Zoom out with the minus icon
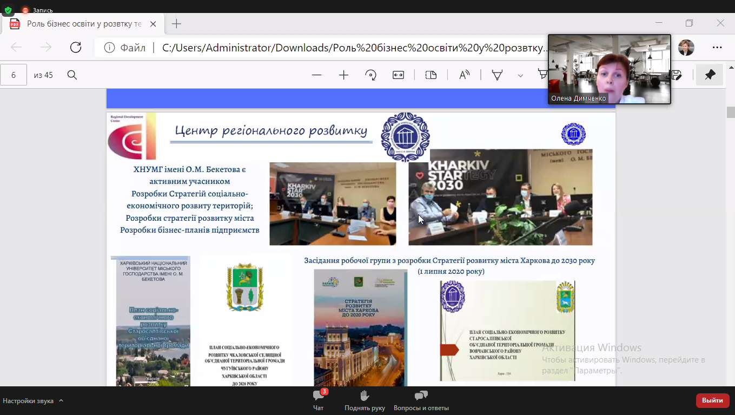The width and height of the screenshot is (735, 415). [x=317, y=75]
